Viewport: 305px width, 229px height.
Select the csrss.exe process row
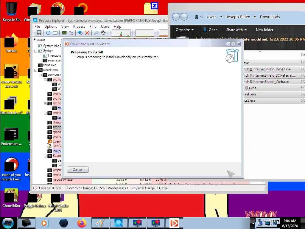click(47, 65)
